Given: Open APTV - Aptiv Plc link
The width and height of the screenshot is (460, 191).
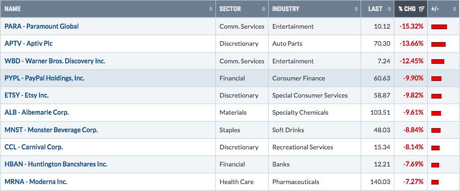Looking at the screenshot, I should pyautogui.click(x=29, y=43).
